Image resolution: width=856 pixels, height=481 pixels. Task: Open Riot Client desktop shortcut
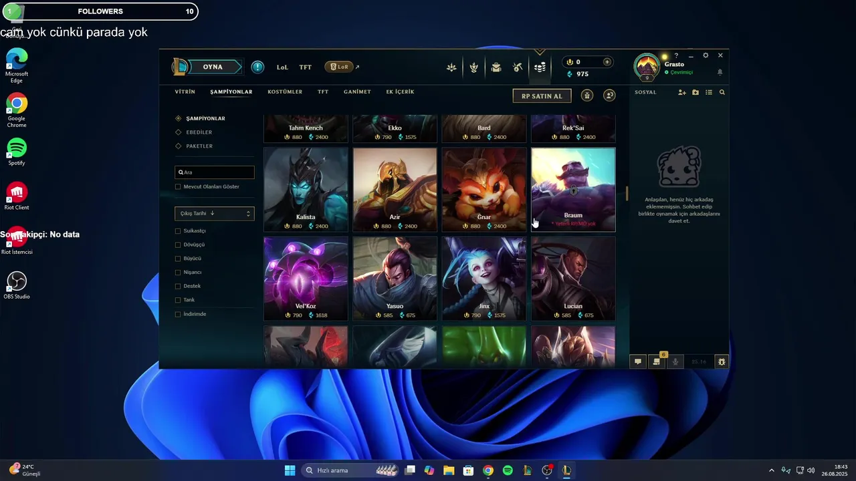pyautogui.click(x=17, y=196)
